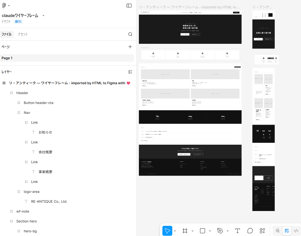The image size is (301, 236).
Task: Open the Actions and components tool
Action: [x=262, y=231]
